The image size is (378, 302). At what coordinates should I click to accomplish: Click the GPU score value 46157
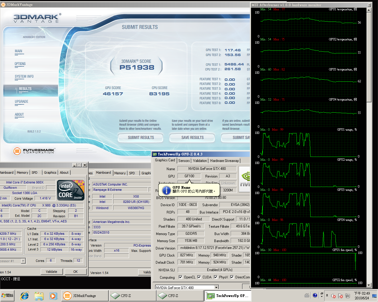[x=113, y=94]
